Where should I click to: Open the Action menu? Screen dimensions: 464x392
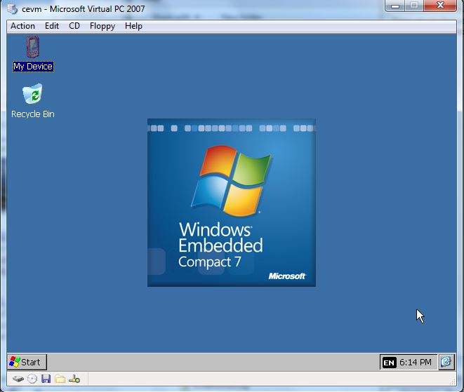pyautogui.click(x=22, y=26)
